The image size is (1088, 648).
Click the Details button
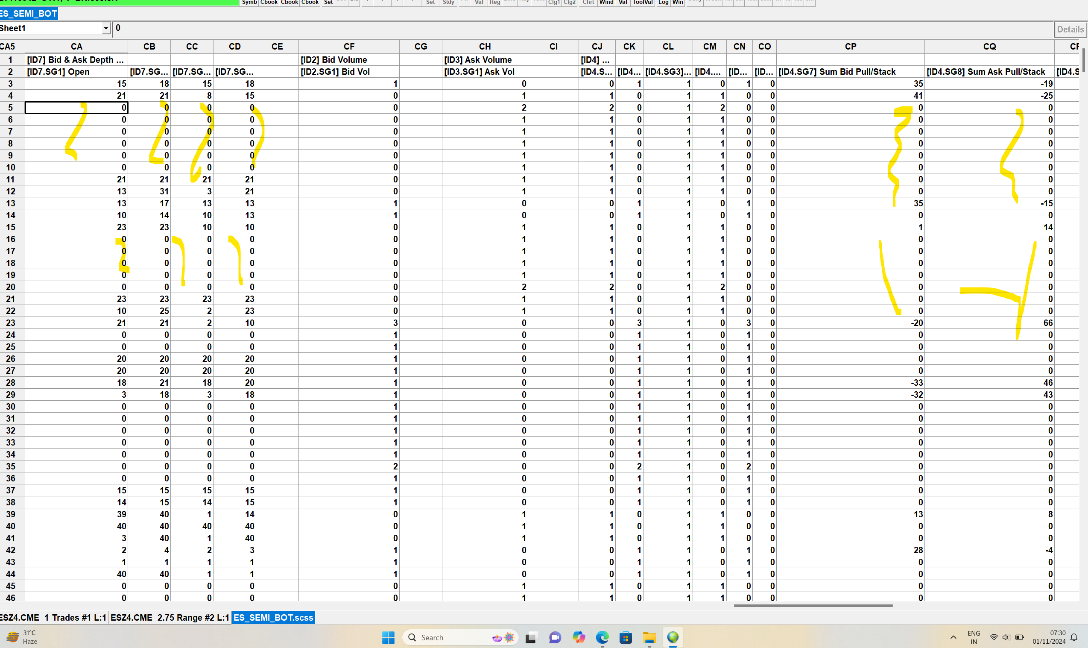(1070, 29)
